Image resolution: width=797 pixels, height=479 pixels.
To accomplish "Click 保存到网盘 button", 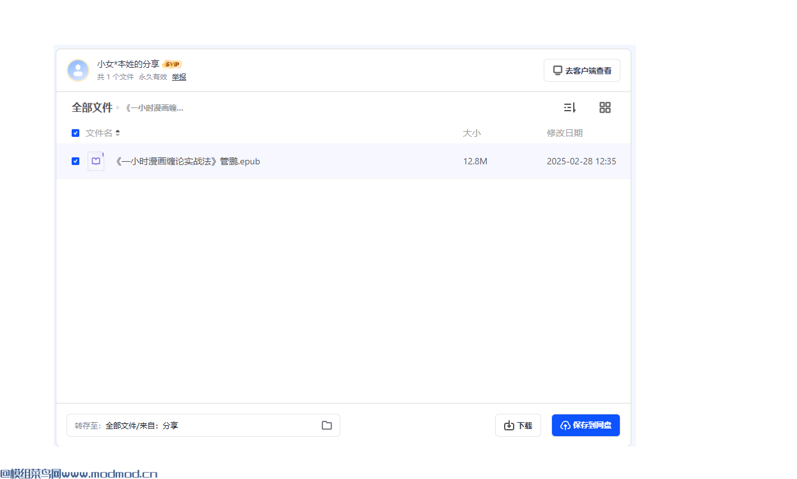I will tap(586, 425).
